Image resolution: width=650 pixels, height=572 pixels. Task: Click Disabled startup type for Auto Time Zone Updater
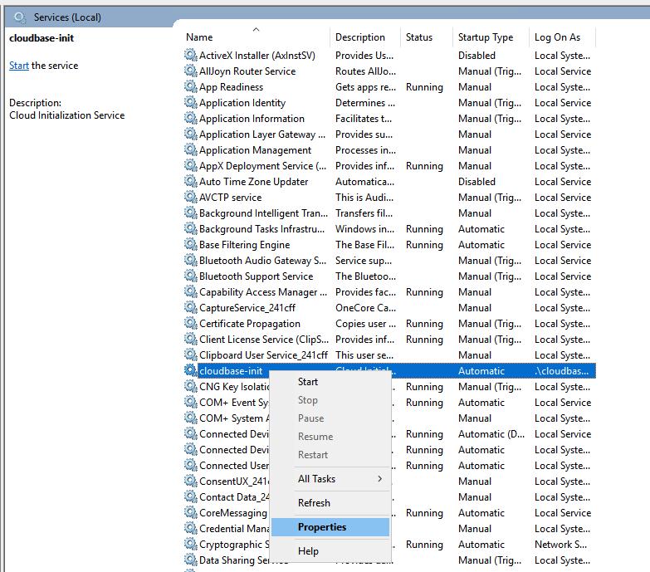click(x=477, y=182)
